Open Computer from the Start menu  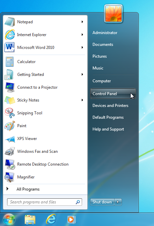[x=102, y=81]
